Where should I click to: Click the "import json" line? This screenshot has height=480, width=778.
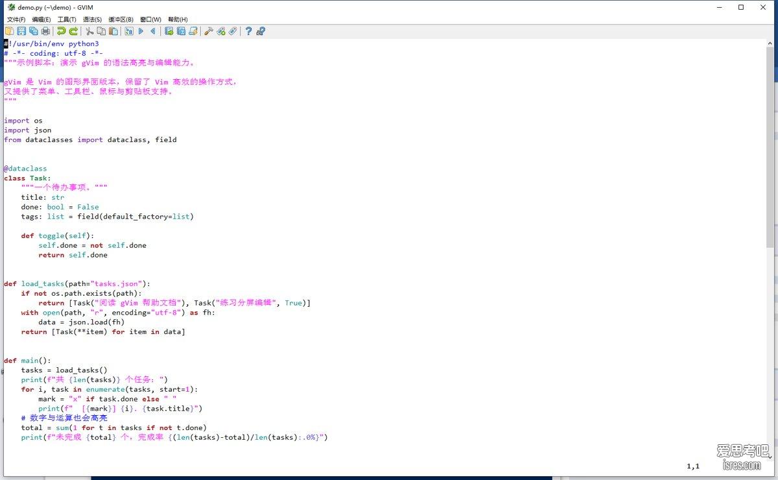coord(27,130)
